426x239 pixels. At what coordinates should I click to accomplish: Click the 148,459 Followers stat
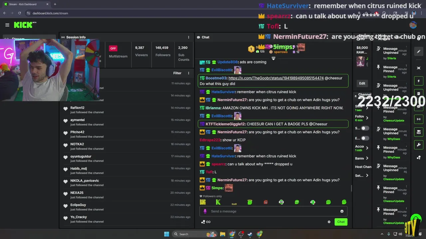click(x=163, y=51)
